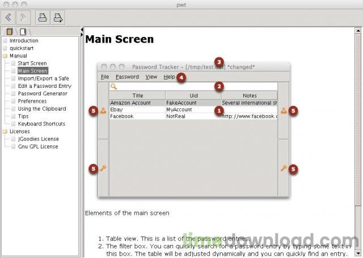Click the back navigation arrow icon

tap(9, 18)
